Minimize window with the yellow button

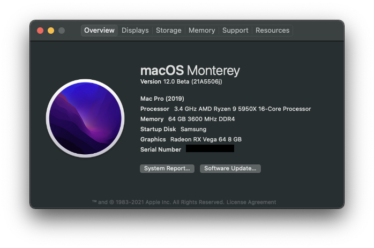(x=51, y=31)
